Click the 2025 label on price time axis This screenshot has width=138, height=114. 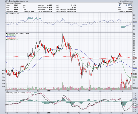click(49, 91)
